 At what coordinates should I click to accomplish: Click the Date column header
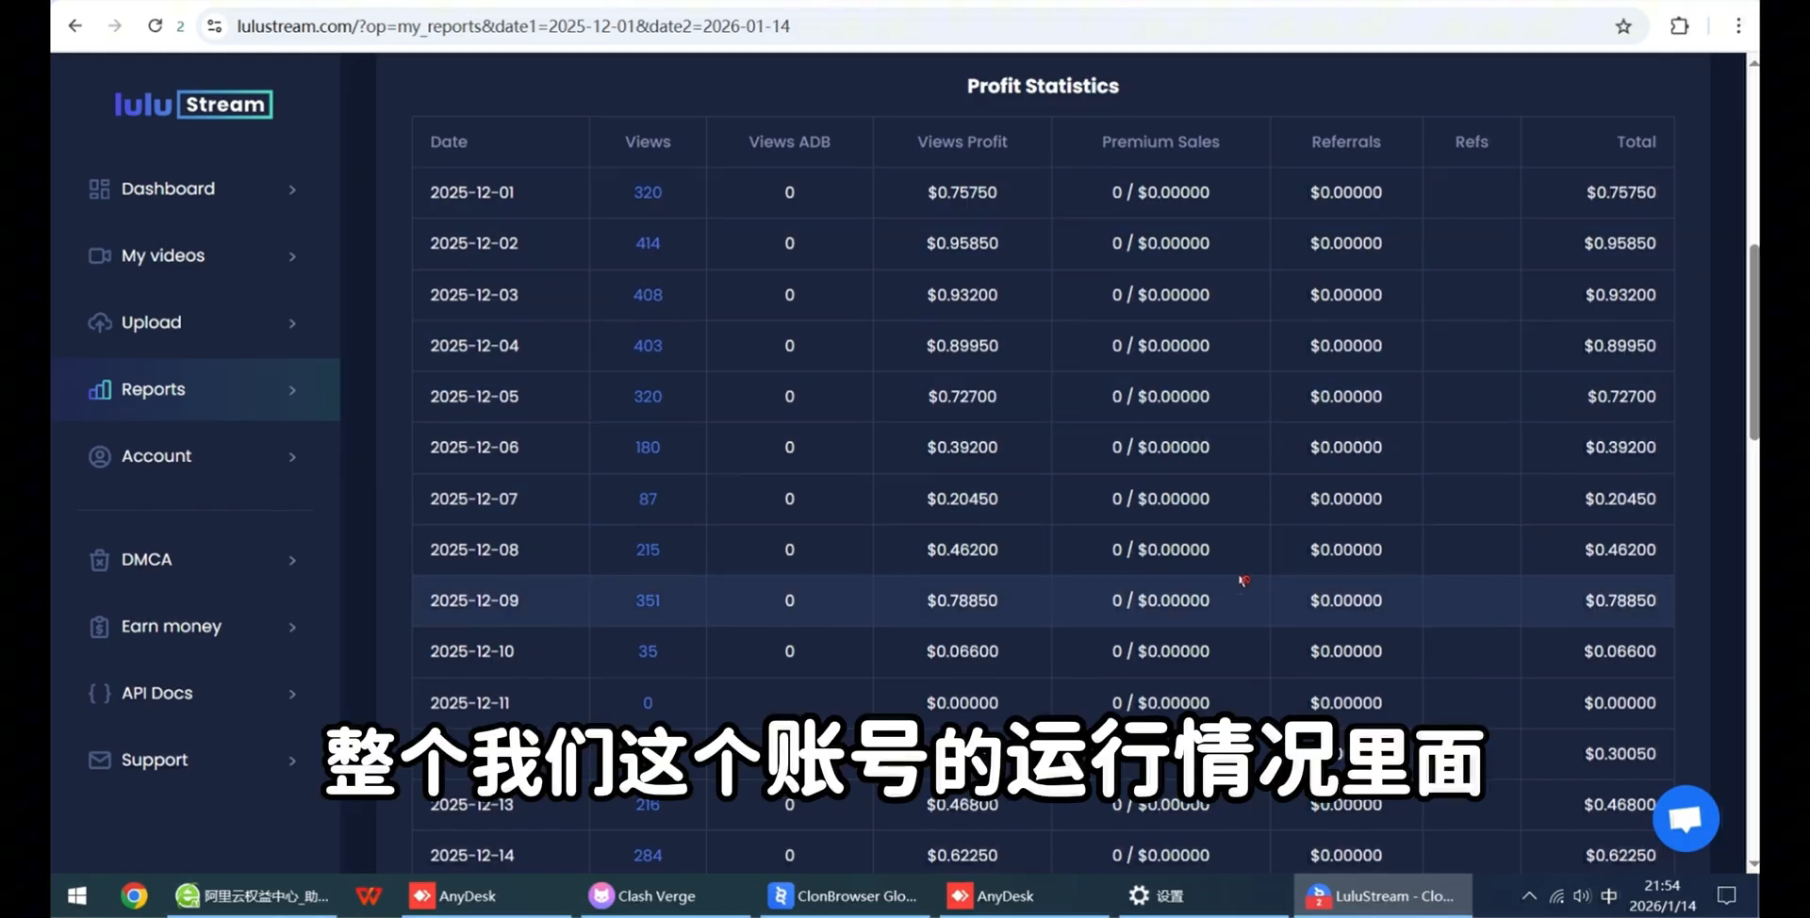(449, 141)
